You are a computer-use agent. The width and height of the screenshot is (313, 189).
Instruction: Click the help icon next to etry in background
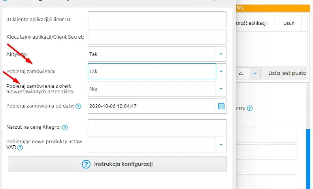(x=250, y=108)
